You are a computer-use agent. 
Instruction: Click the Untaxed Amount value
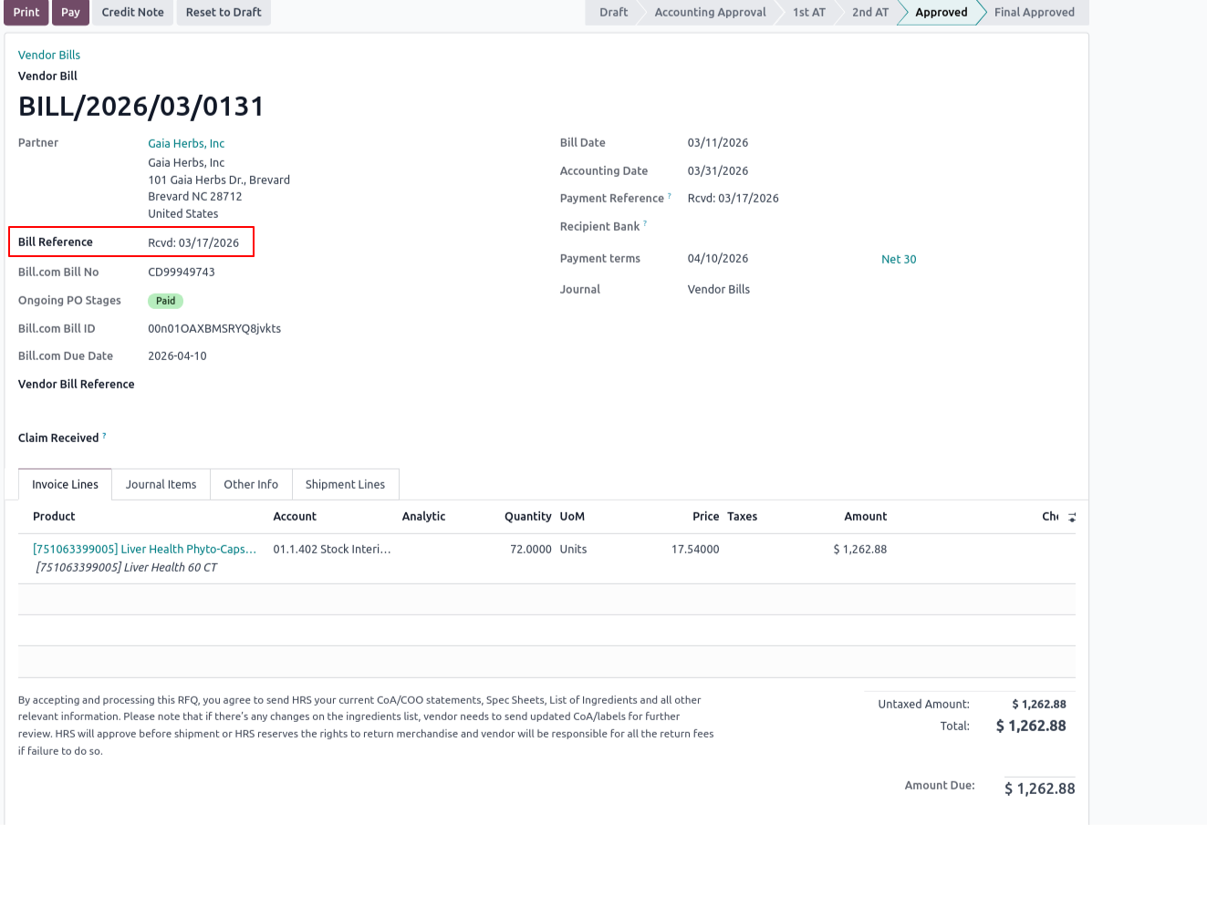coord(1039,704)
